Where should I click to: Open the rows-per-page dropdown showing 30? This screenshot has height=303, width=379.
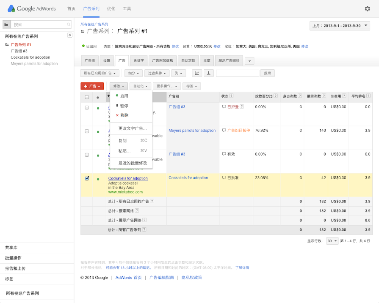coord(332,241)
